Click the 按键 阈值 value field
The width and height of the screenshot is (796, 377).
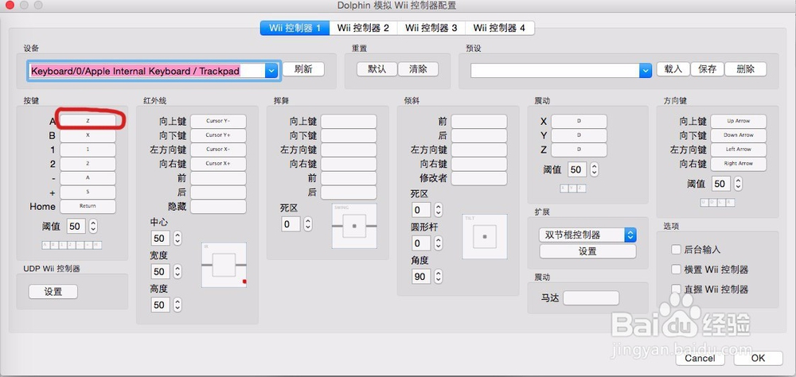click(76, 227)
